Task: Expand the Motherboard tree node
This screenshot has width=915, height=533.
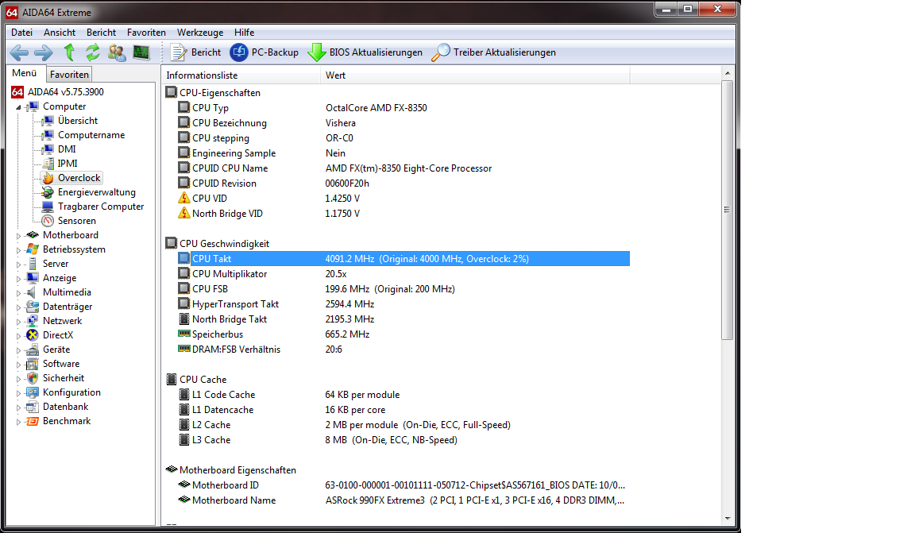Action: coord(18,236)
